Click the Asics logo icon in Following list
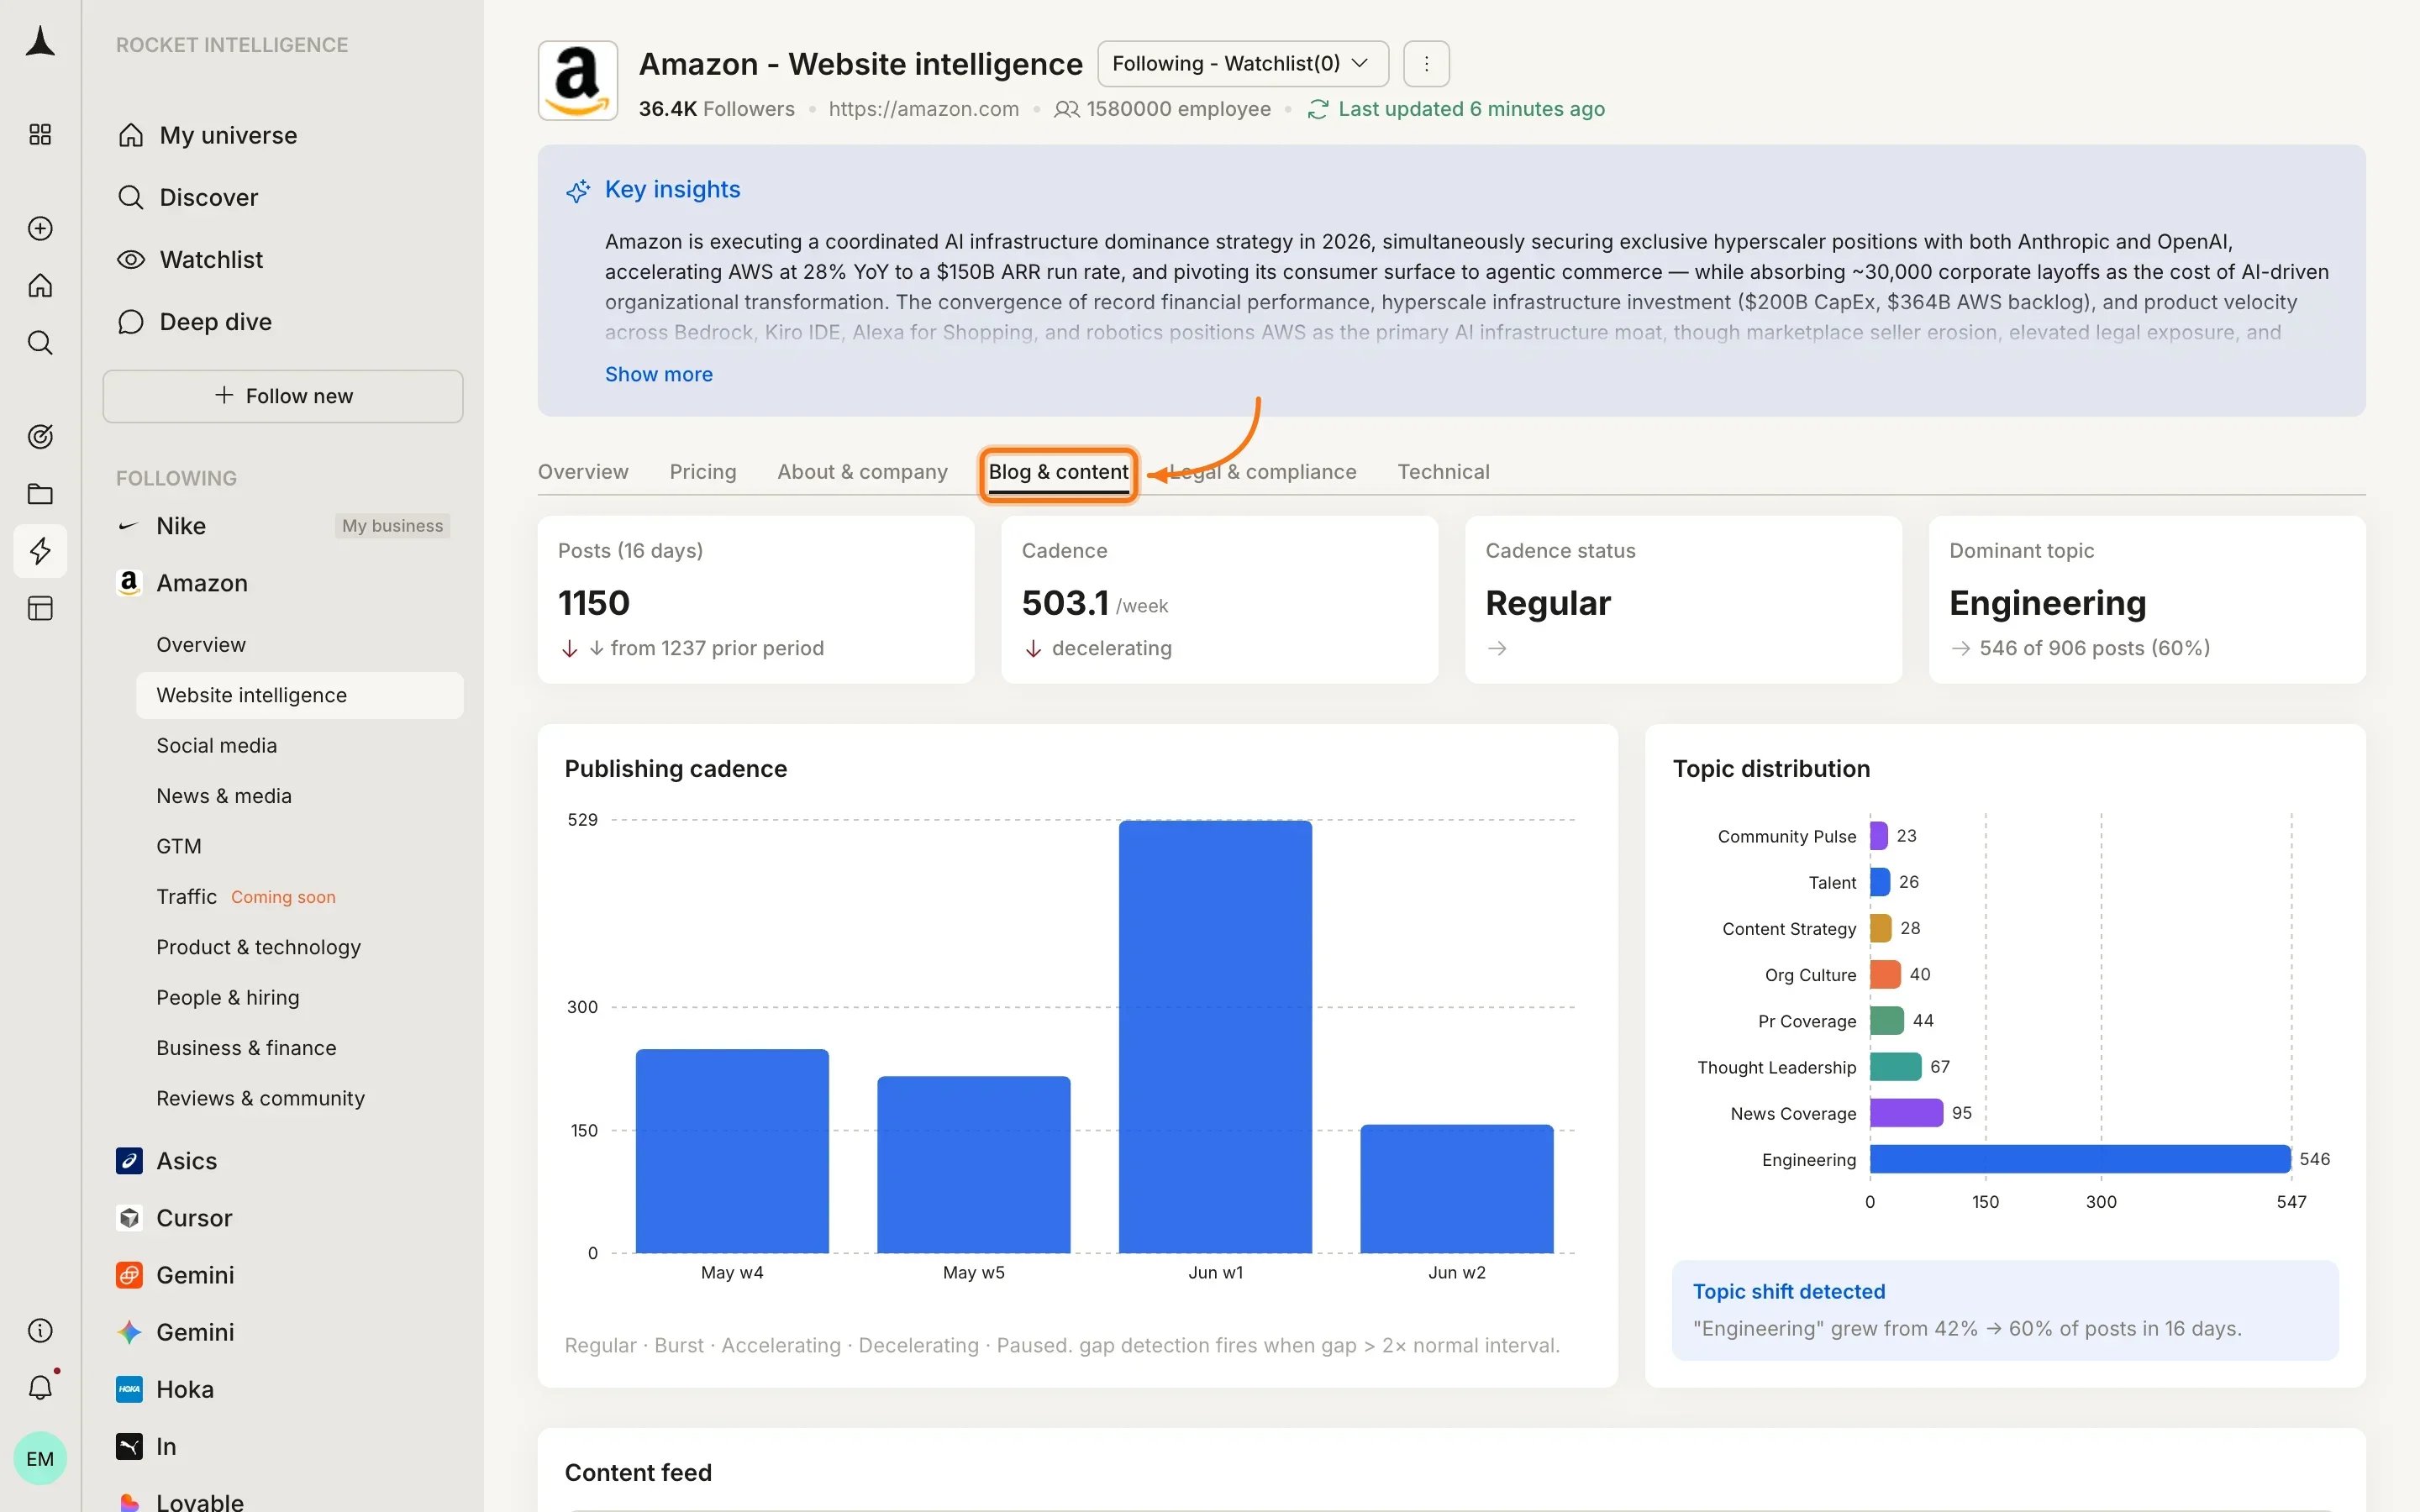The image size is (2420, 1512). (x=129, y=1160)
